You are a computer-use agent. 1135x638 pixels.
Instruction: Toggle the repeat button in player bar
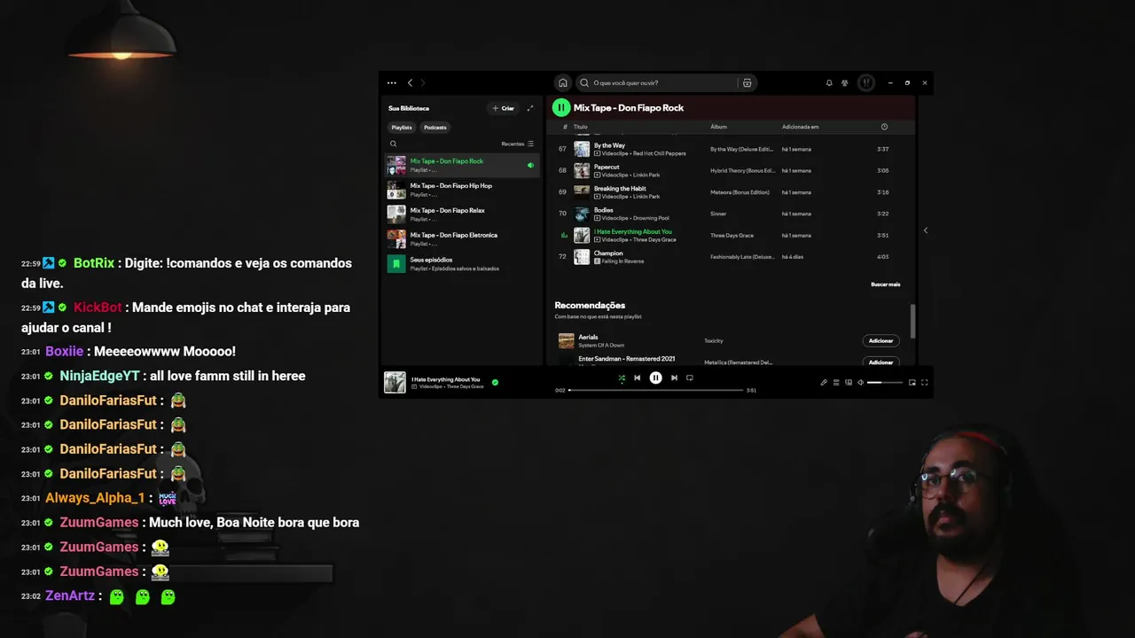690,377
